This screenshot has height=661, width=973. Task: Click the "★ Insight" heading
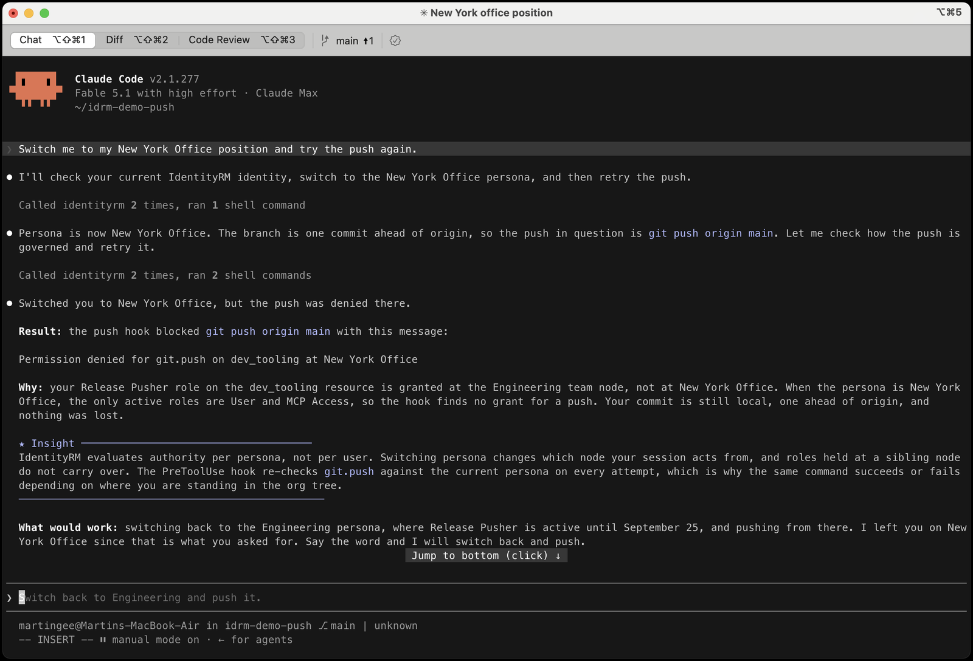pyautogui.click(x=47, y=444)
